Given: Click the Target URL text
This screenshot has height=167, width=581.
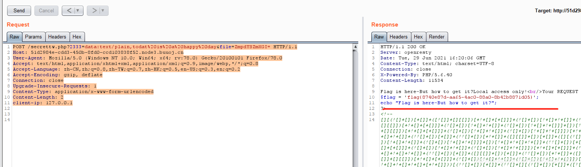Looking at the screenshot, I should coord(558,10).
